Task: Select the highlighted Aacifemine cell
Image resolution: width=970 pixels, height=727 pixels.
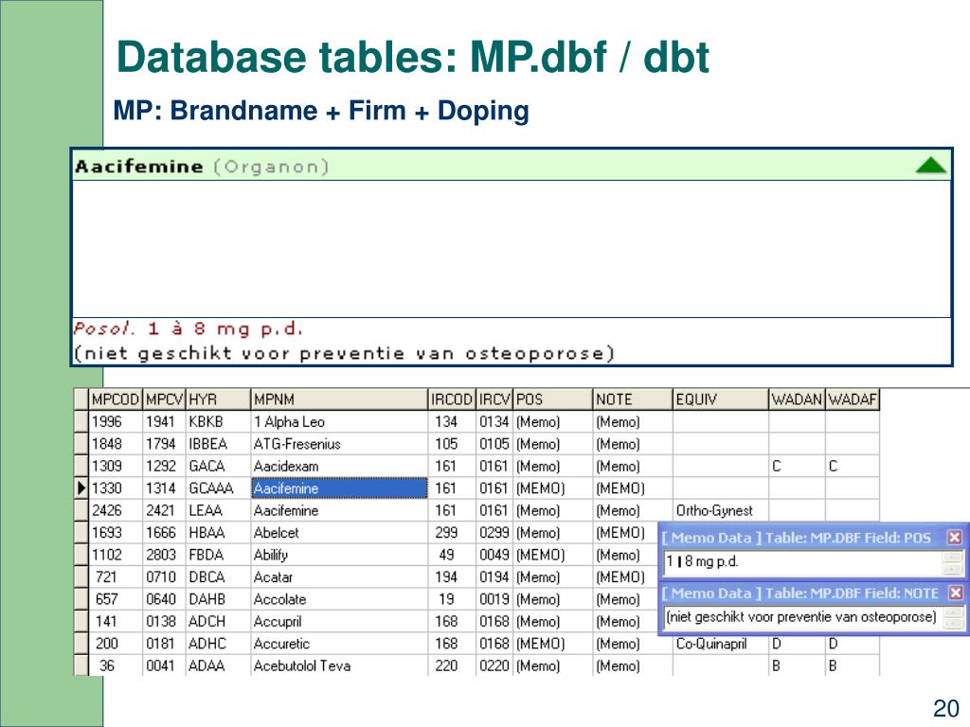Action: [340, 488]
